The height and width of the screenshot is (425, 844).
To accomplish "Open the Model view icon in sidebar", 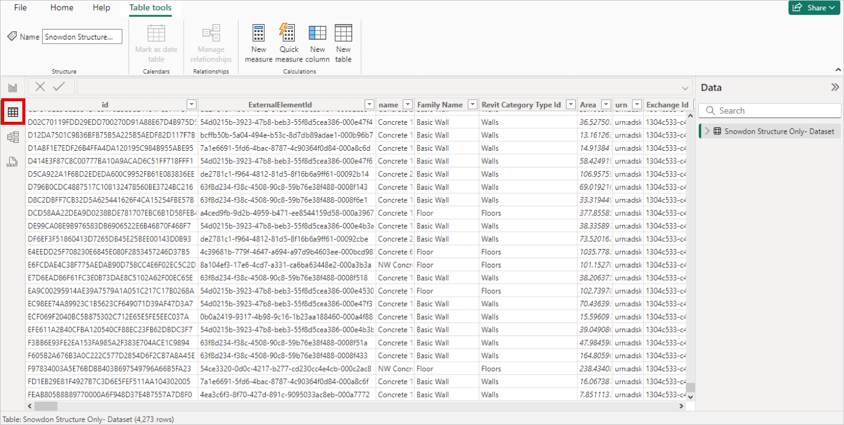I will [13, 137].
